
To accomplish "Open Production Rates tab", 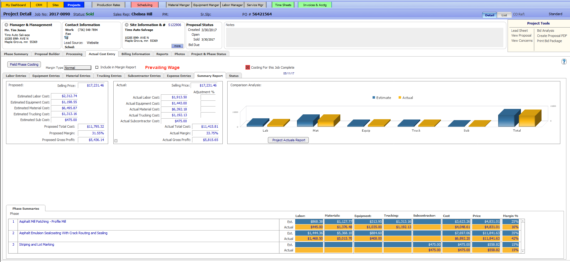I will coord(108,5).
